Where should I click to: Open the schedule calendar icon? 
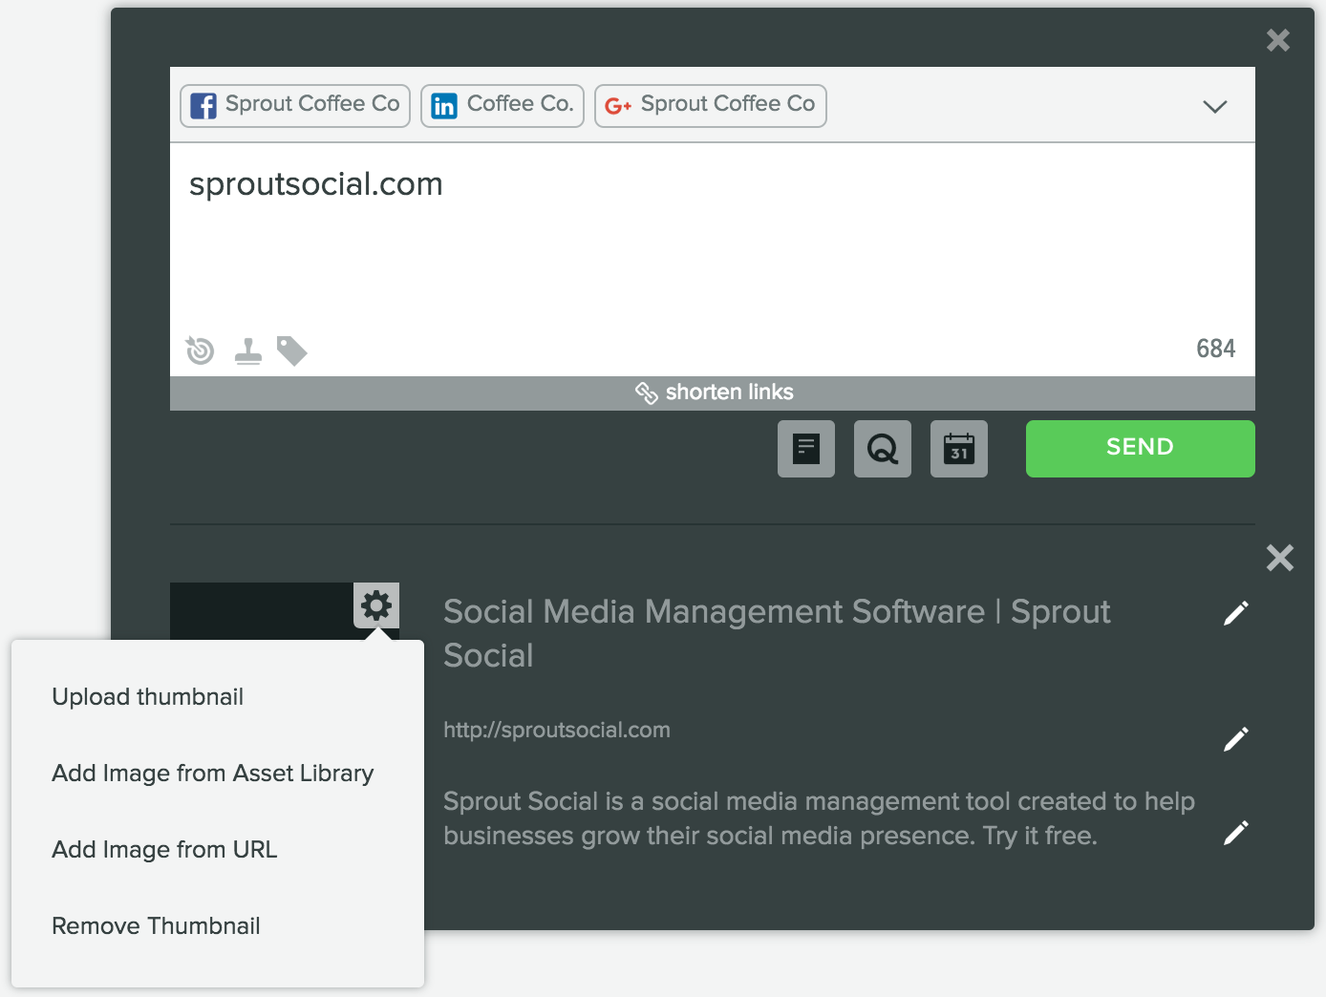tap(959, 449)
